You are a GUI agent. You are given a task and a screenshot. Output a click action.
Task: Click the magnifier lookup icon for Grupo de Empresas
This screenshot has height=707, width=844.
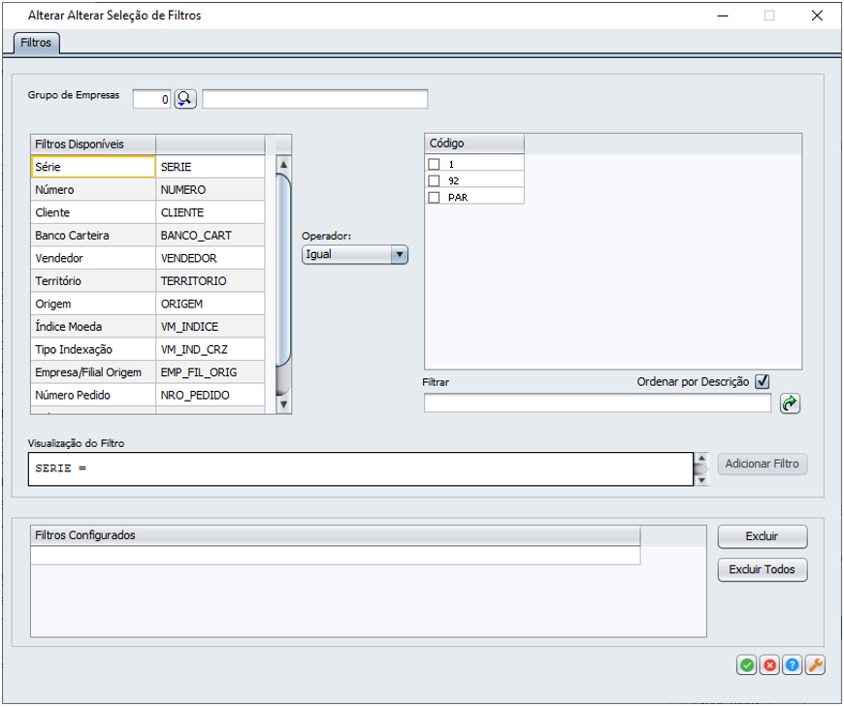click(x=185, y=99)
